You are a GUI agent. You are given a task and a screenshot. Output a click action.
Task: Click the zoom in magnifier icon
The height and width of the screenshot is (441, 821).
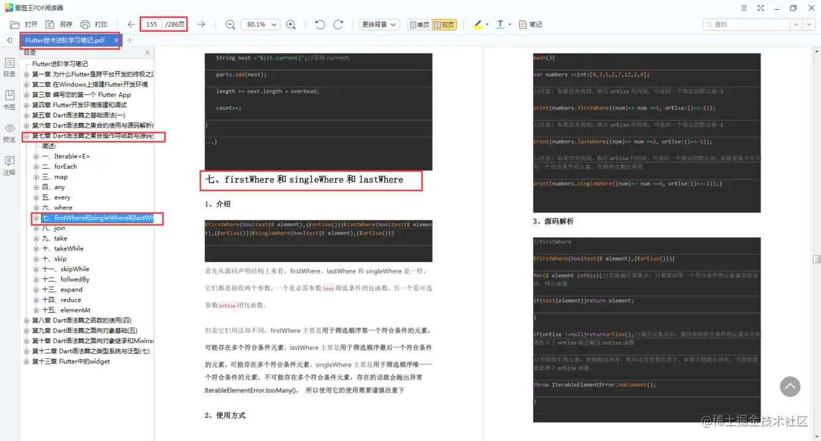(291, 24)
